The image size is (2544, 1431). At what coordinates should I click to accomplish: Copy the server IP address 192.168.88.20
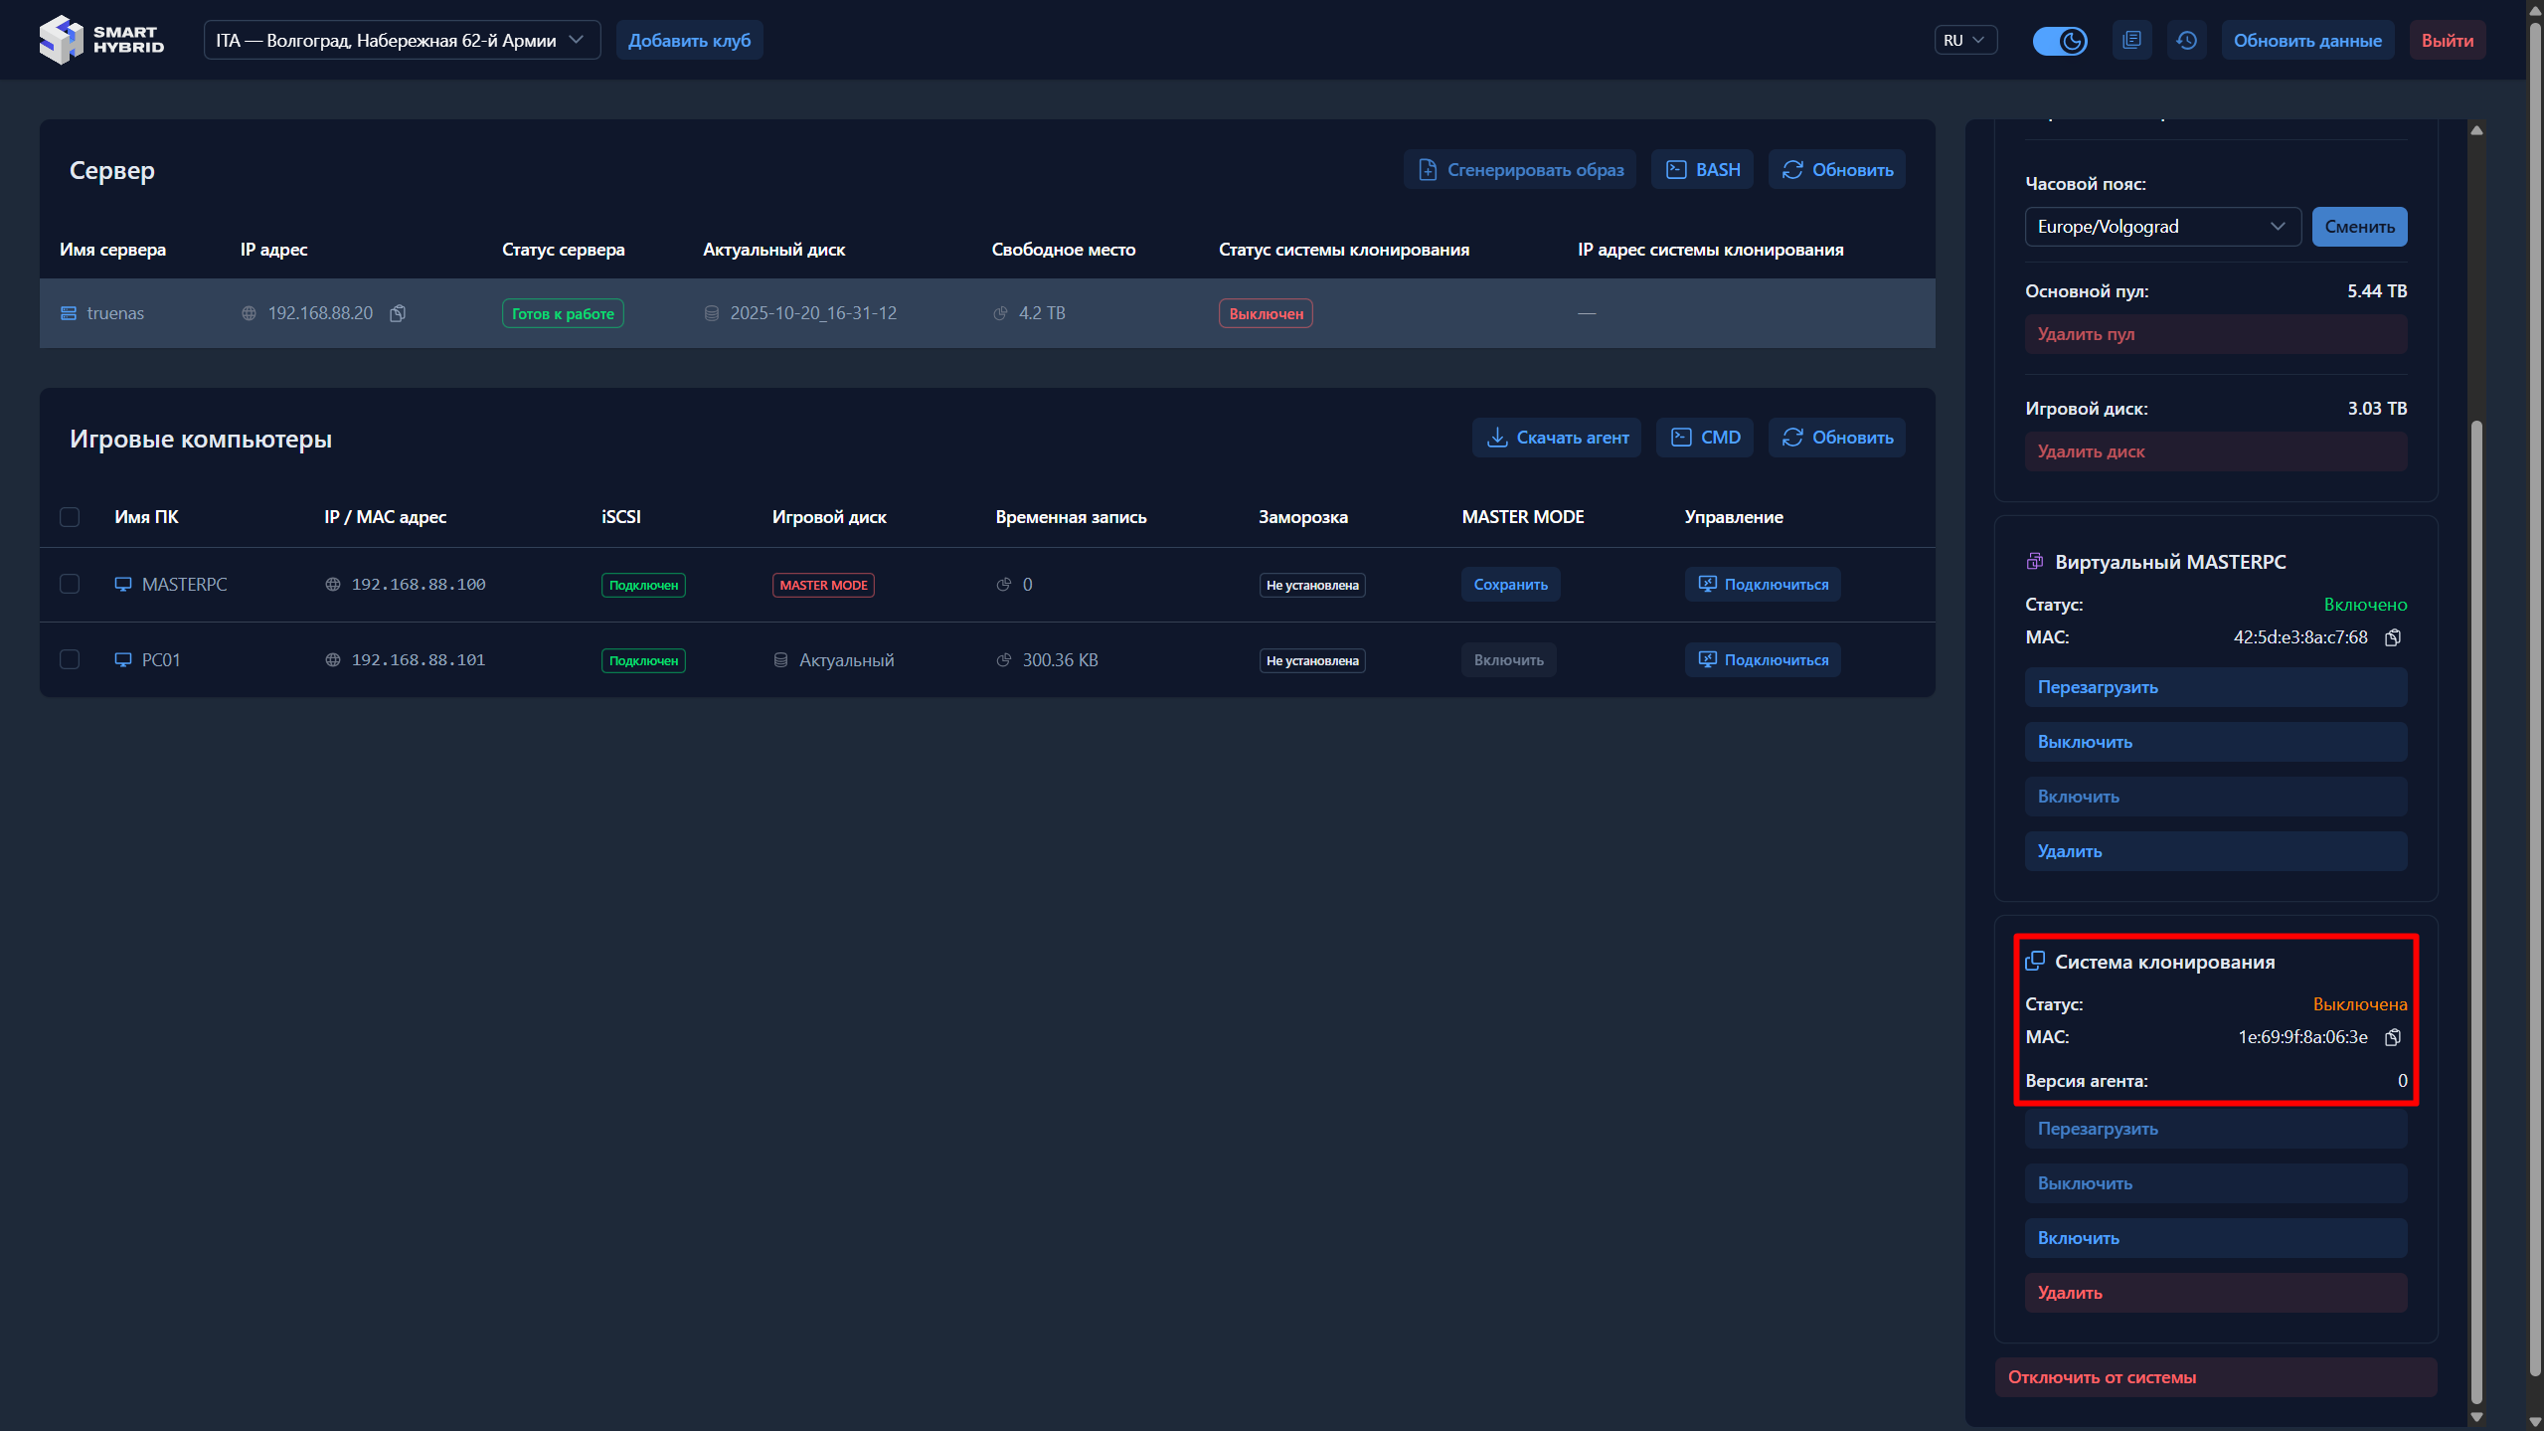point(398,313)
